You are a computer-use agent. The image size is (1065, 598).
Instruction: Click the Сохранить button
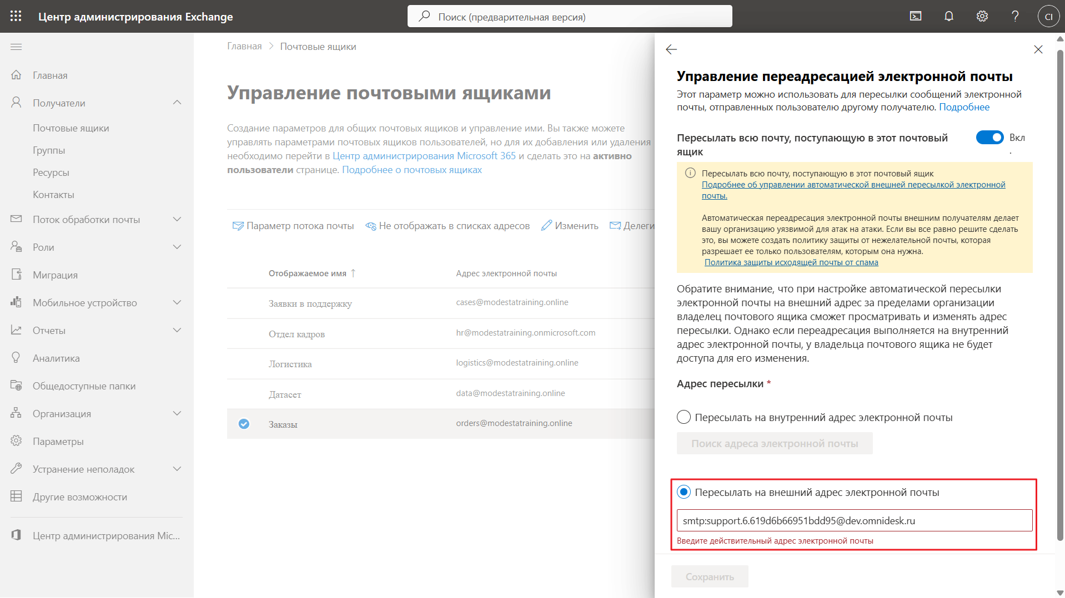[710, 577]
